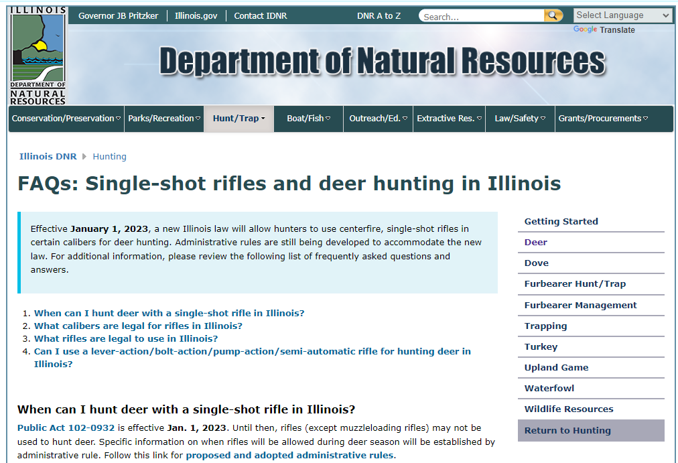Open the Furbearer Management sidebar item
Screen dimensions: 678x463
click(580, 305)
